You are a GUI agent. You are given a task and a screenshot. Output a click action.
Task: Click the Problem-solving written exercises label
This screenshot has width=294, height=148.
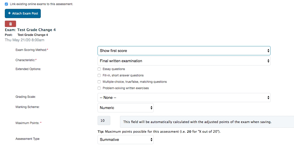coord(126,88)
